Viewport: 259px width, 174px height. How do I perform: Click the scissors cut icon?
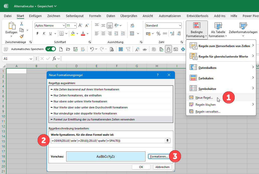coord(22,24)
